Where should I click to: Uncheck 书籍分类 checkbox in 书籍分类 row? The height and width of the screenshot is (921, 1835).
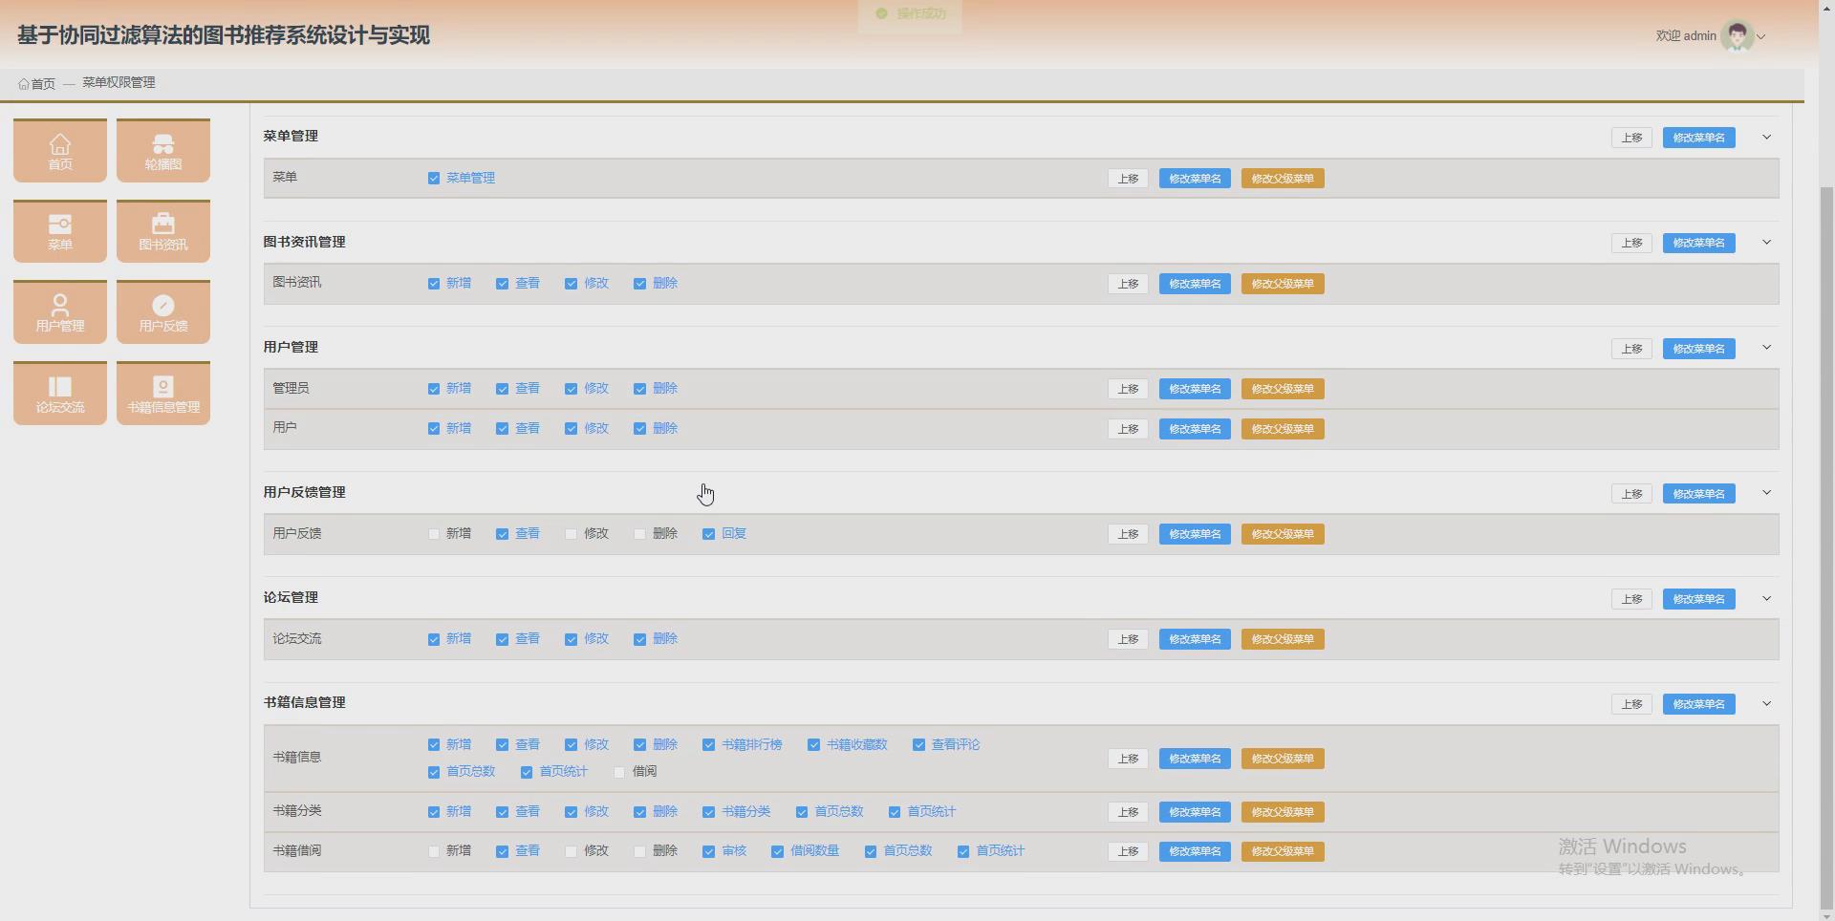709,812
